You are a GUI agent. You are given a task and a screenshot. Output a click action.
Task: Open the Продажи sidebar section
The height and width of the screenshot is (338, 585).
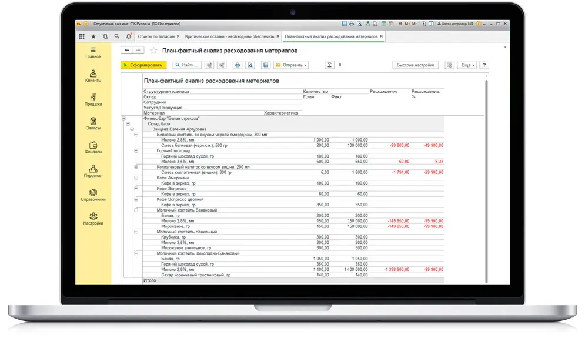[x=93, y=100]
